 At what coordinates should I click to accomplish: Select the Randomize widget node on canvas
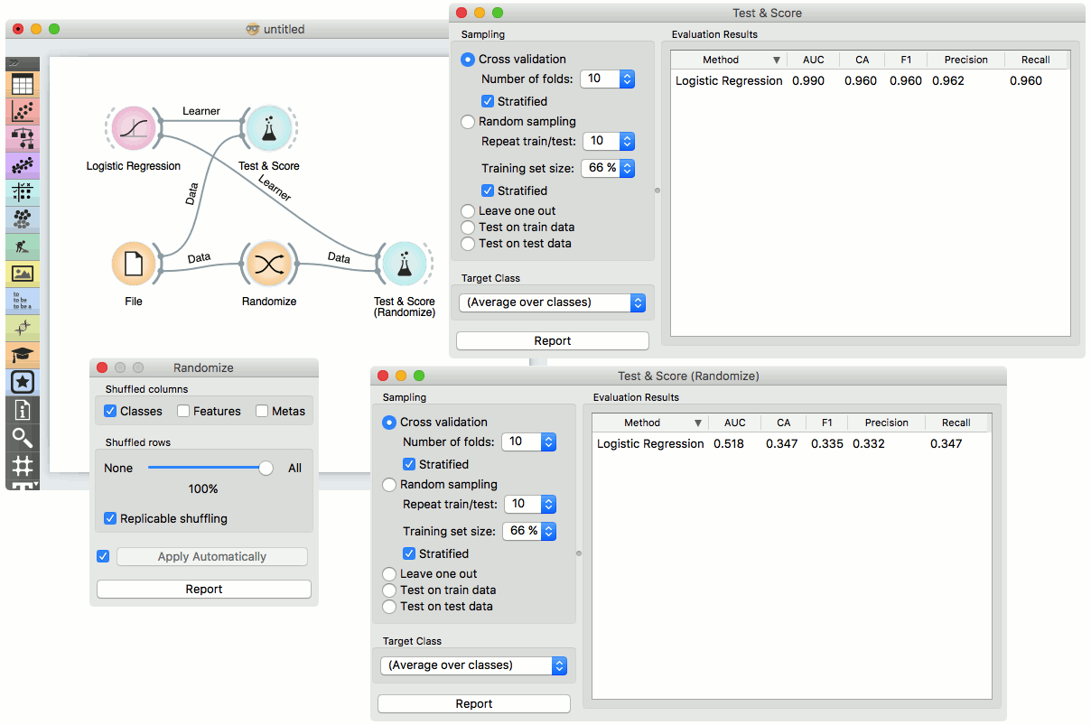click(269, 264)
